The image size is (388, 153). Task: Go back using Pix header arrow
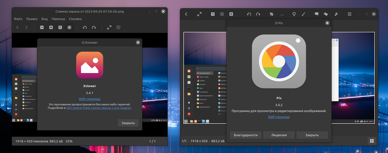[x=186, y=14]
